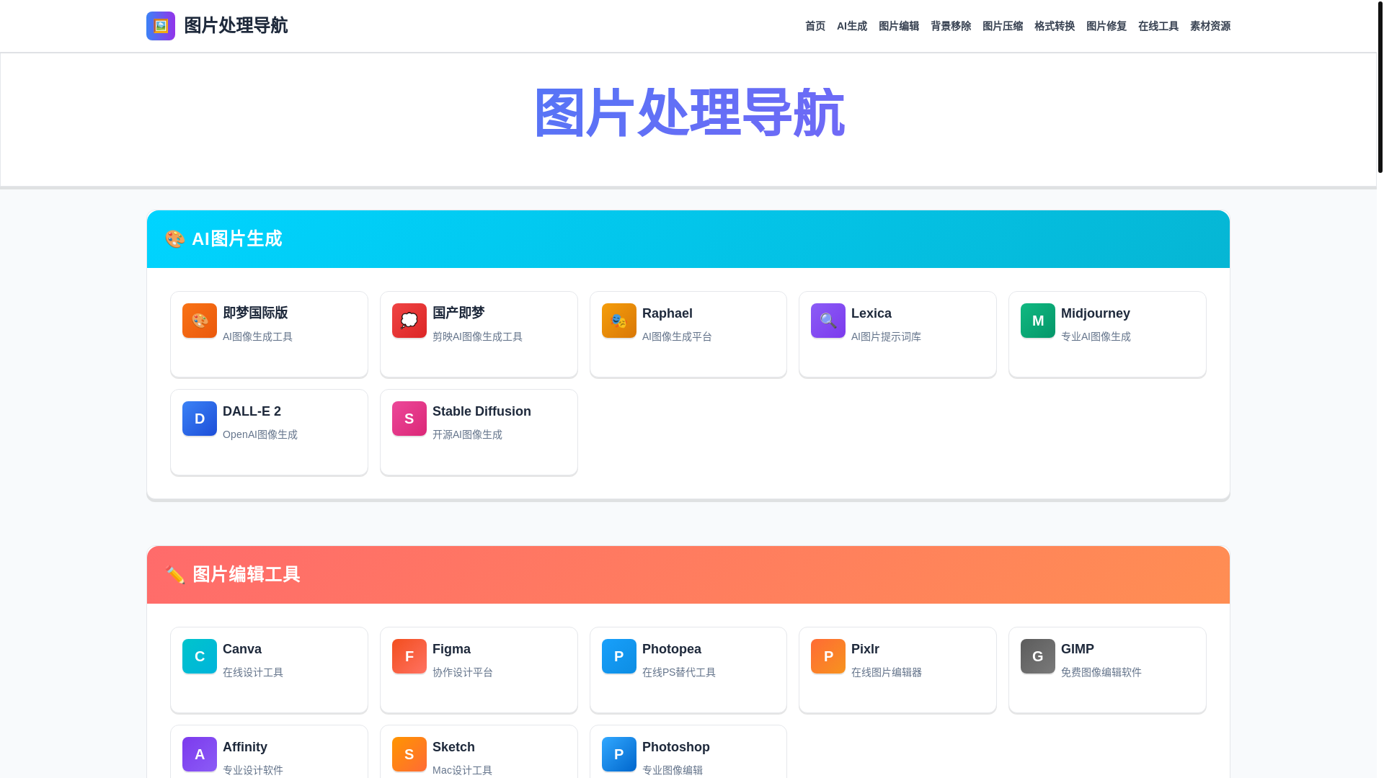Viewport: 1384px width, 778px height.
Task: Open 背景移除 nav item
Action: point(951,26)
